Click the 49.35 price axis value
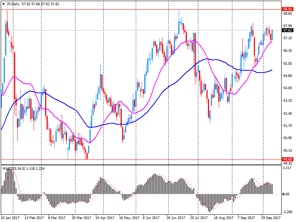This screenshot has height=222, width=296. (287, 163)
